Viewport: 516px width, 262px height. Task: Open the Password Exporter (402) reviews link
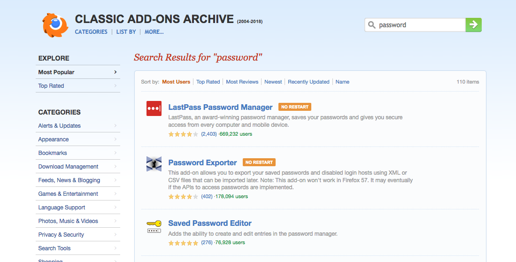click(207, 196)
